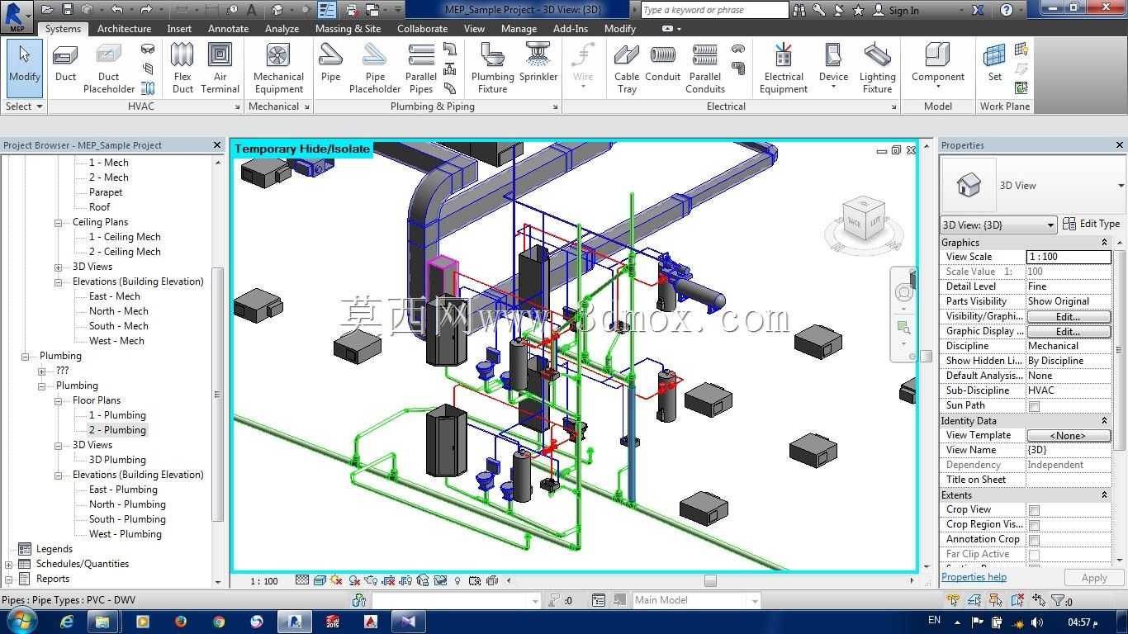Screen dimensions: 1128x634
Task: Open the Info Center Help icon
Action: [x=1006, y=10]
